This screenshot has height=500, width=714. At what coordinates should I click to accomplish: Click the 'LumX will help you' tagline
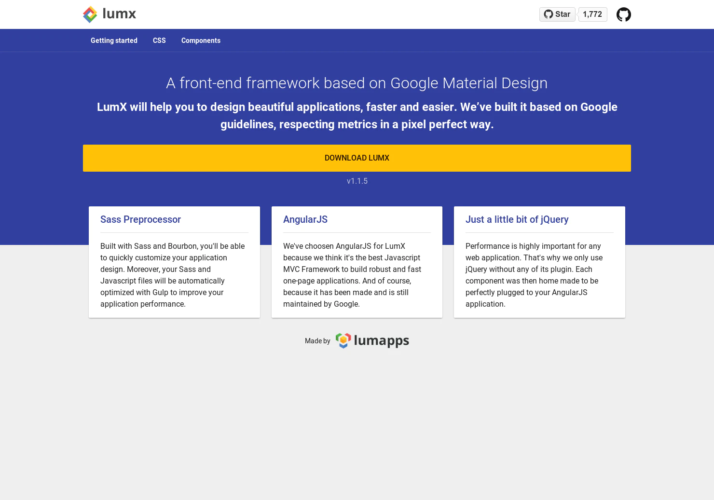pos(357,116)
